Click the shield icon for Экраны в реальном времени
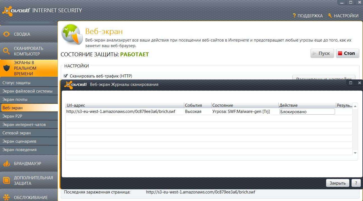 (x=7, y=68)
